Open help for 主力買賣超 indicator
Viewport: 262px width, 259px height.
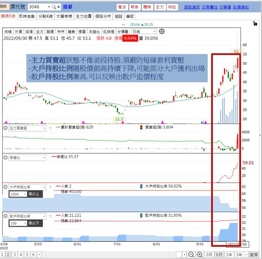click(x=50, y=128)
